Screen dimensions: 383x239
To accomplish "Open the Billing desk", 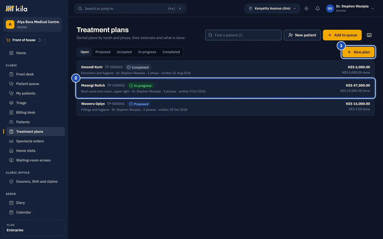I will tap(36, 112).
